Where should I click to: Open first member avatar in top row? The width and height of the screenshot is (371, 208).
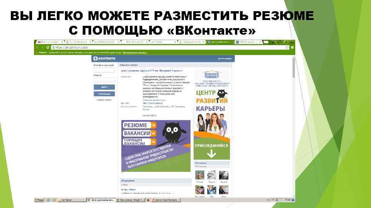[x=200, y=175]
